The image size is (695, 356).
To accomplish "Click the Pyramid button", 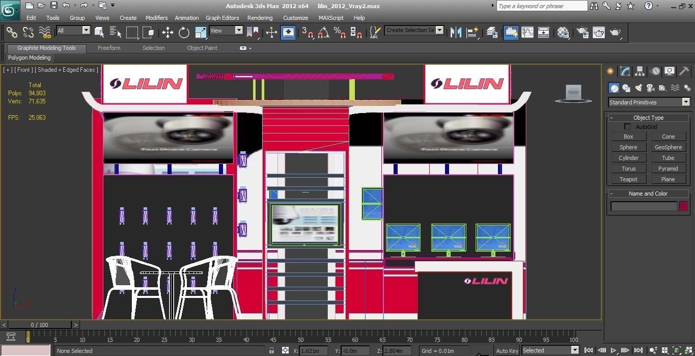I will point(668,169).
